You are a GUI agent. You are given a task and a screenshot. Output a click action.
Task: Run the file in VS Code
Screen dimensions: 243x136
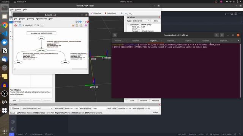[x=226, y=14]
